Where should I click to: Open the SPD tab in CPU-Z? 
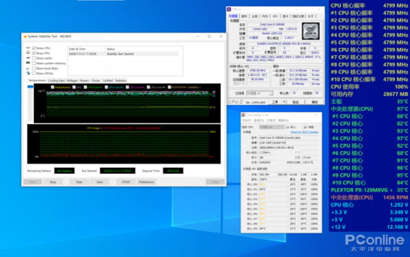pos(275,16)
